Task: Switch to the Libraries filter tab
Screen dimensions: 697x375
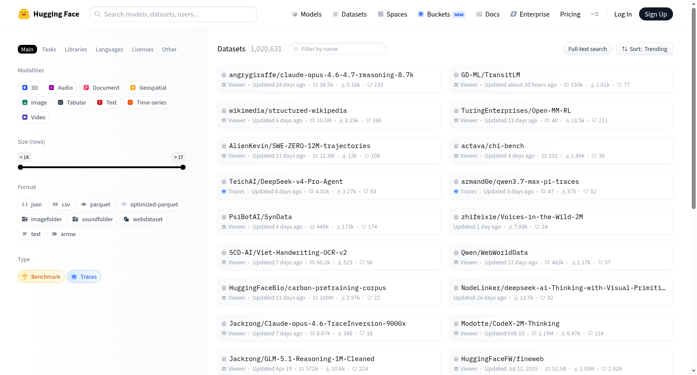Action: (x=76, y=49)
